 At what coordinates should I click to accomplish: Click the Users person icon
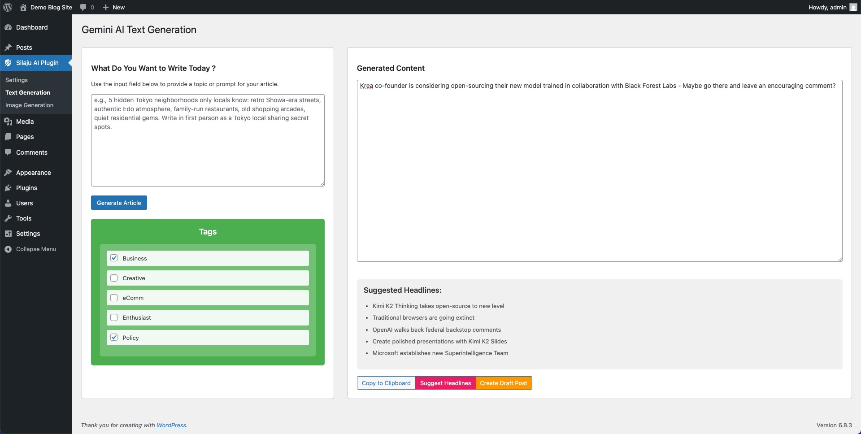[x=8, y=203]
